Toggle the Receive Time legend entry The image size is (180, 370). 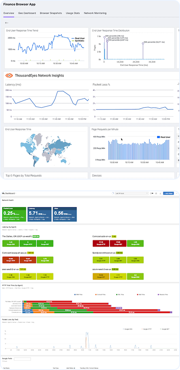pos(163,295)
